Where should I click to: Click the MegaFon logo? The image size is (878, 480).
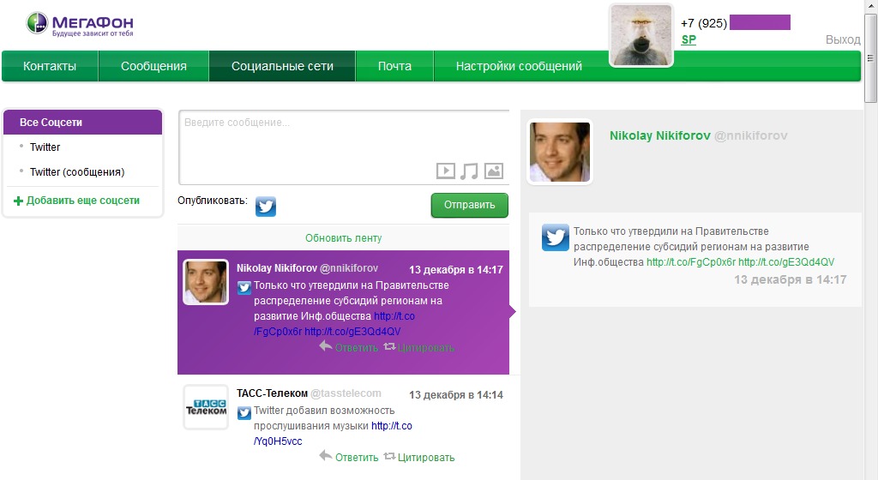click(x=80, y=24)
